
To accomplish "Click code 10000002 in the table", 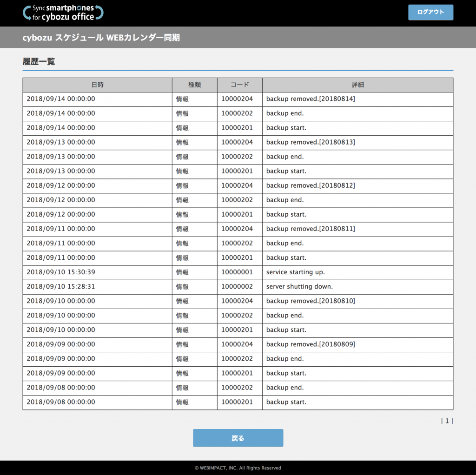I will 237,287.
